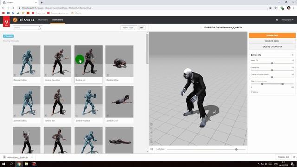Switch to the Characters tab
This screenshot has height=167, width=297.
[x=43, y=19]
